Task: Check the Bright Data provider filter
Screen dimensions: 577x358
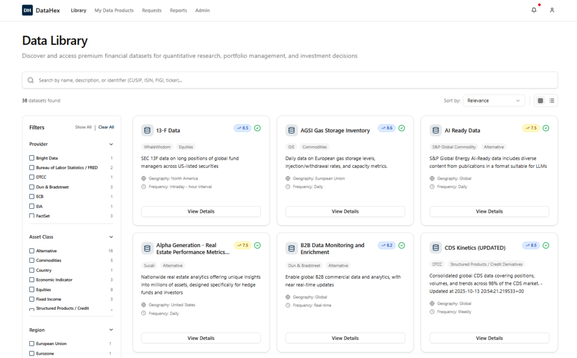Action: [x=32, y=158]
